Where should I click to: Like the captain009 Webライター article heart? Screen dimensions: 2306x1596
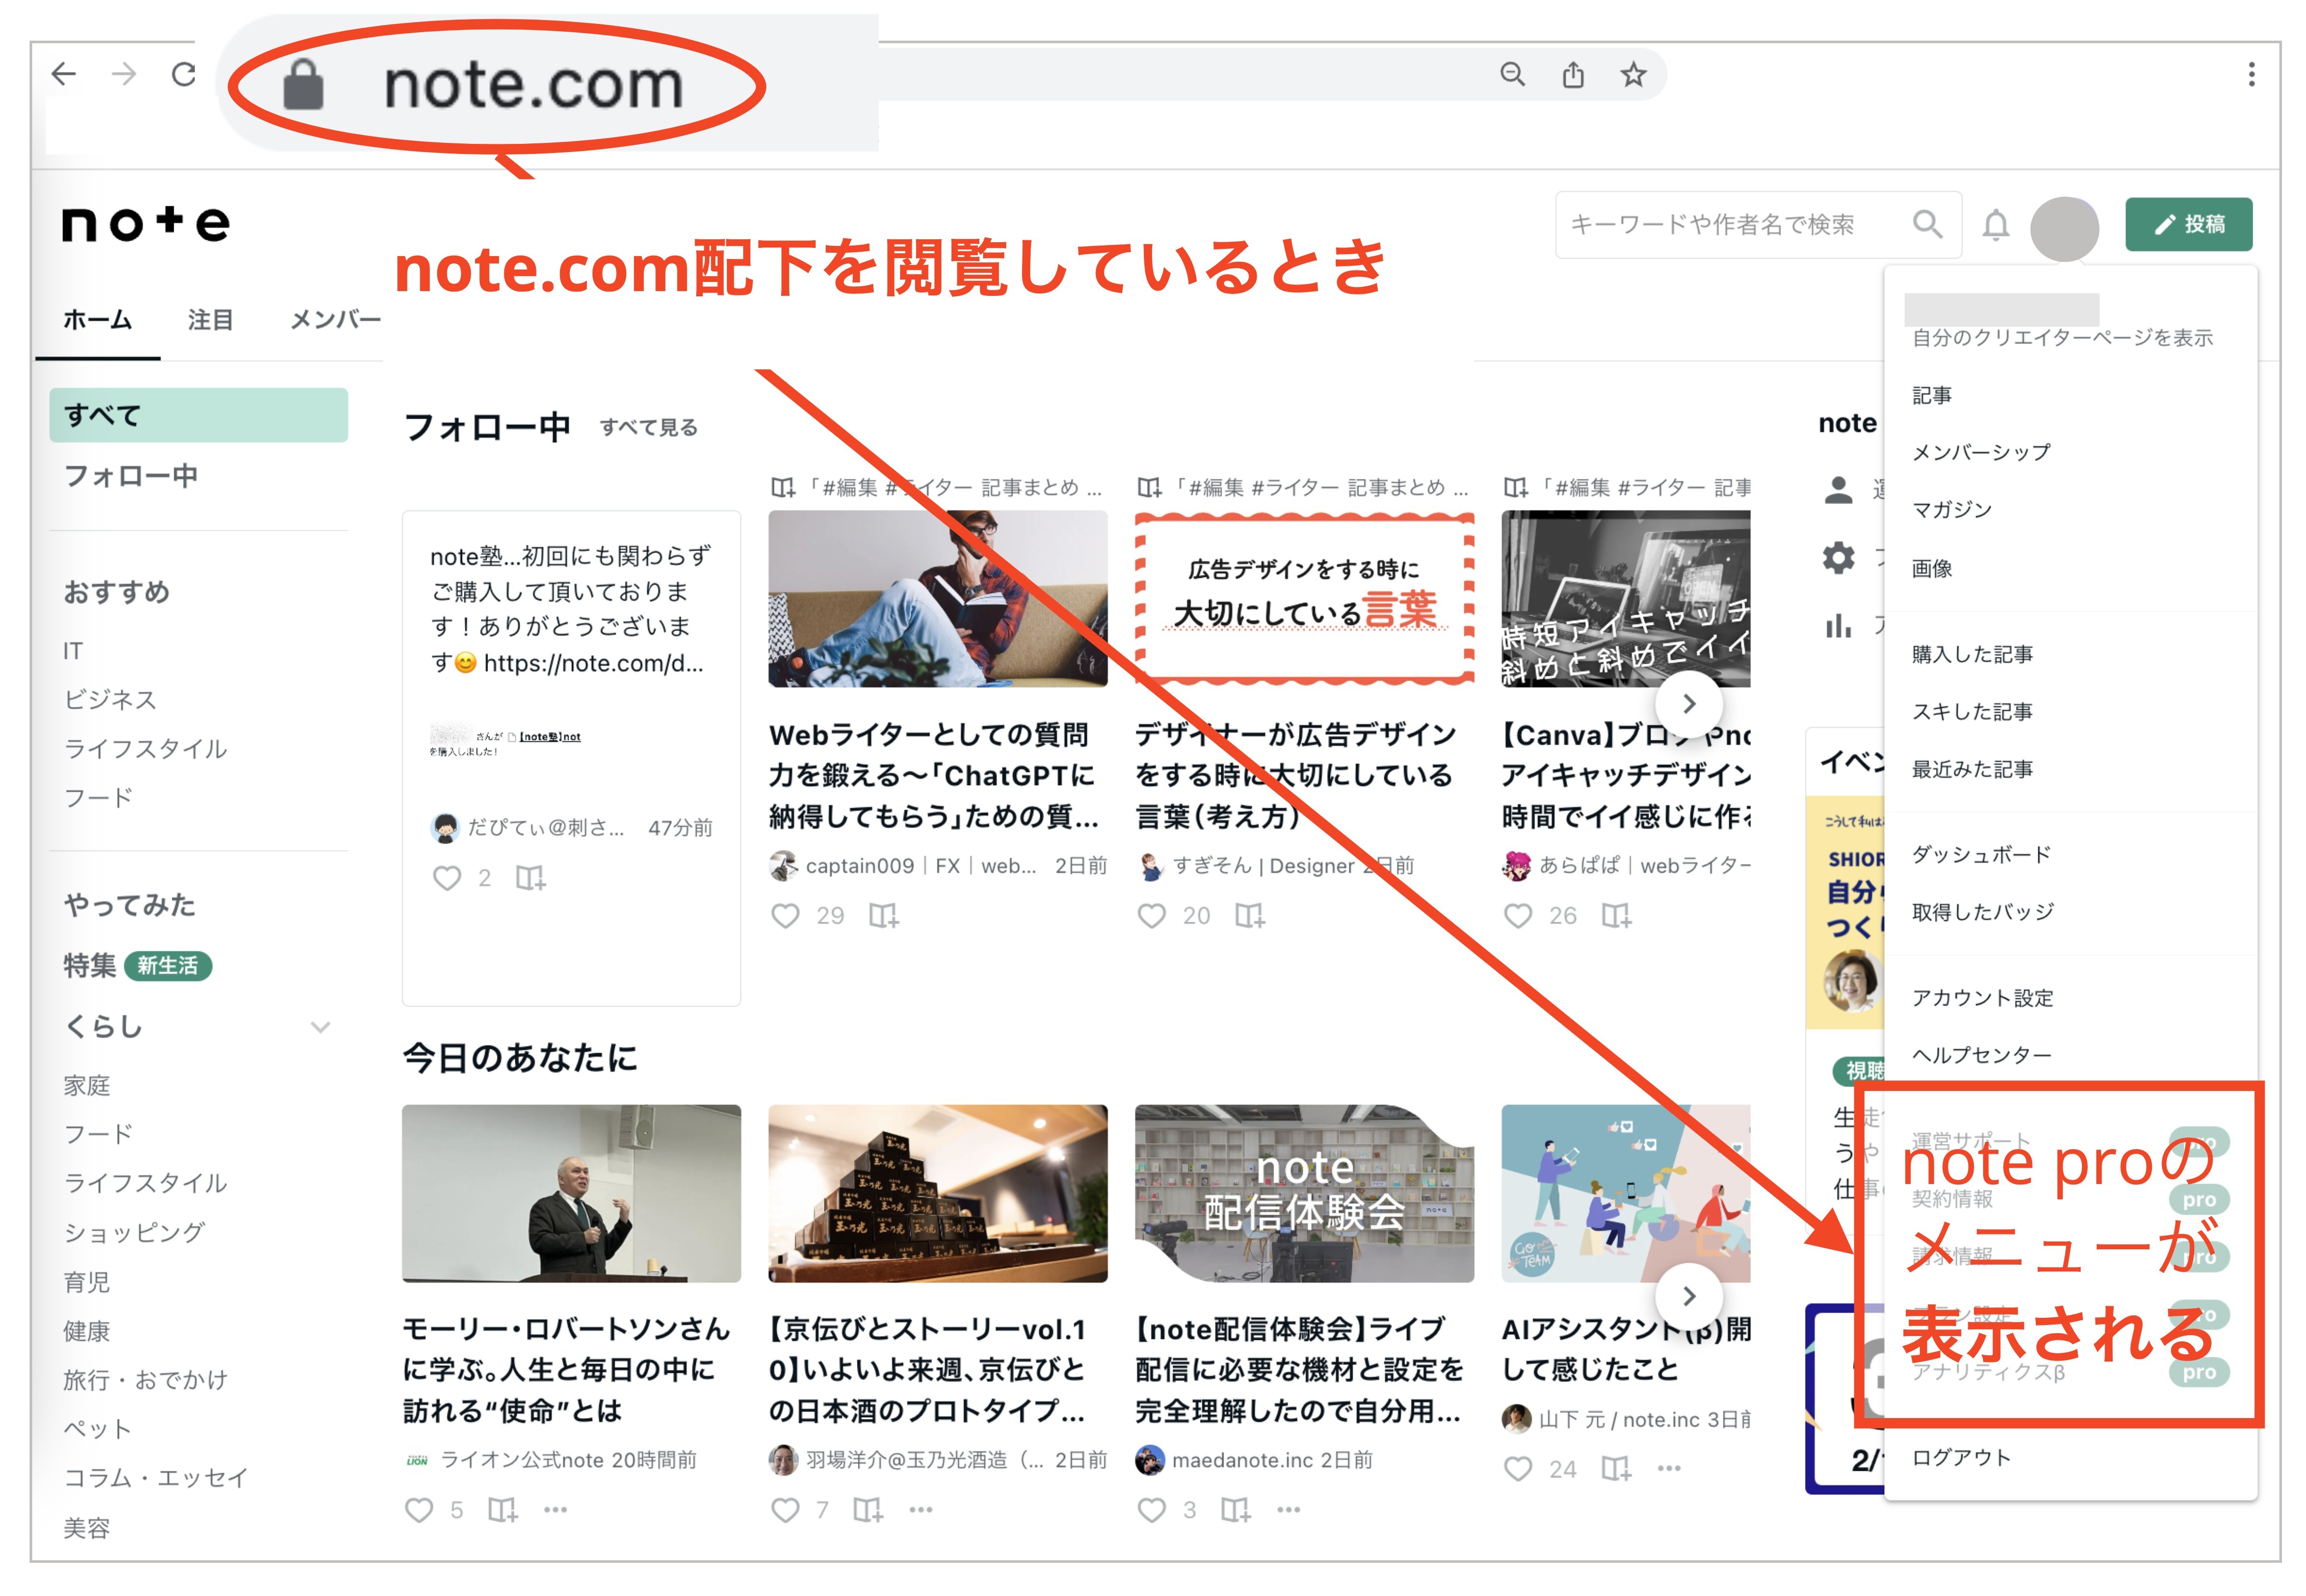[x=785, y=915]
